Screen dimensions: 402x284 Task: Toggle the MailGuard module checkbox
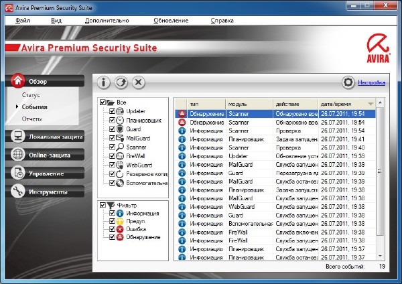[x=112, y=138]
